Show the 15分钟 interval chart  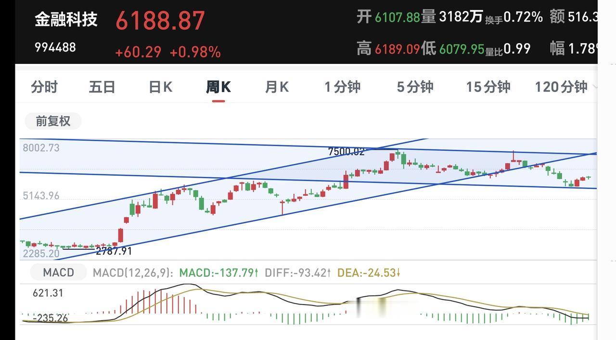click(488, 87)
